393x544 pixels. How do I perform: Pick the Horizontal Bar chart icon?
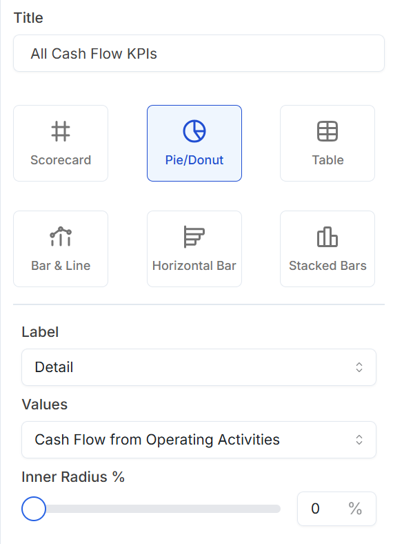click(x=194, y=237)
